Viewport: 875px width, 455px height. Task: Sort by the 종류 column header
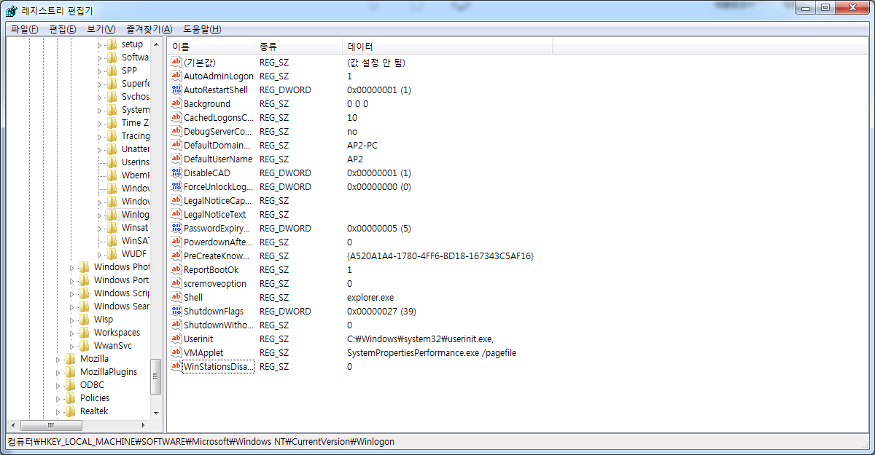point(299,47)
